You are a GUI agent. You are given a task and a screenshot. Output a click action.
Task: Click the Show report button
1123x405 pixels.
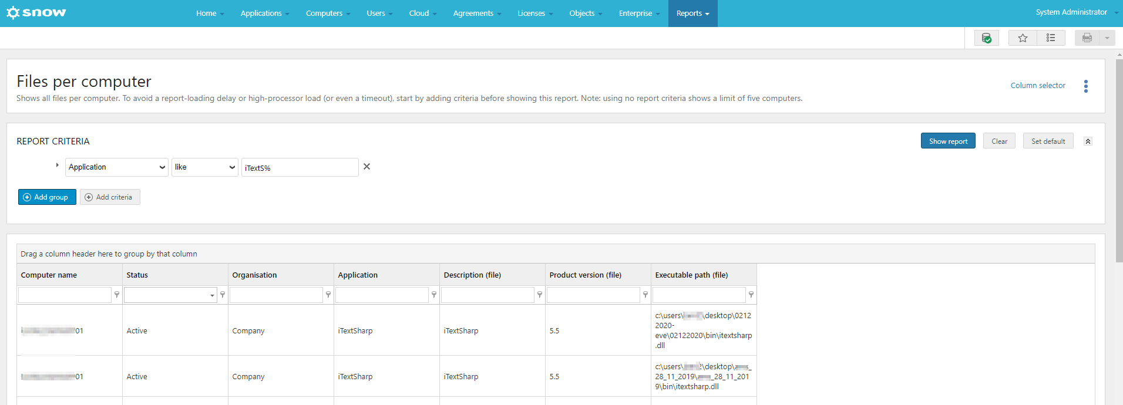tap(948, 141)
